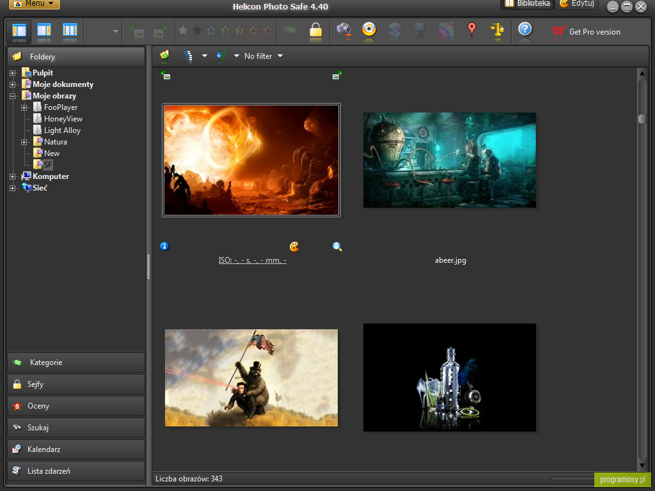Image resolution: width=655 pixels, height=491 pixels.
Task: Set a 3-star rating
Action: pyautogui.click(x=239, y=31)
